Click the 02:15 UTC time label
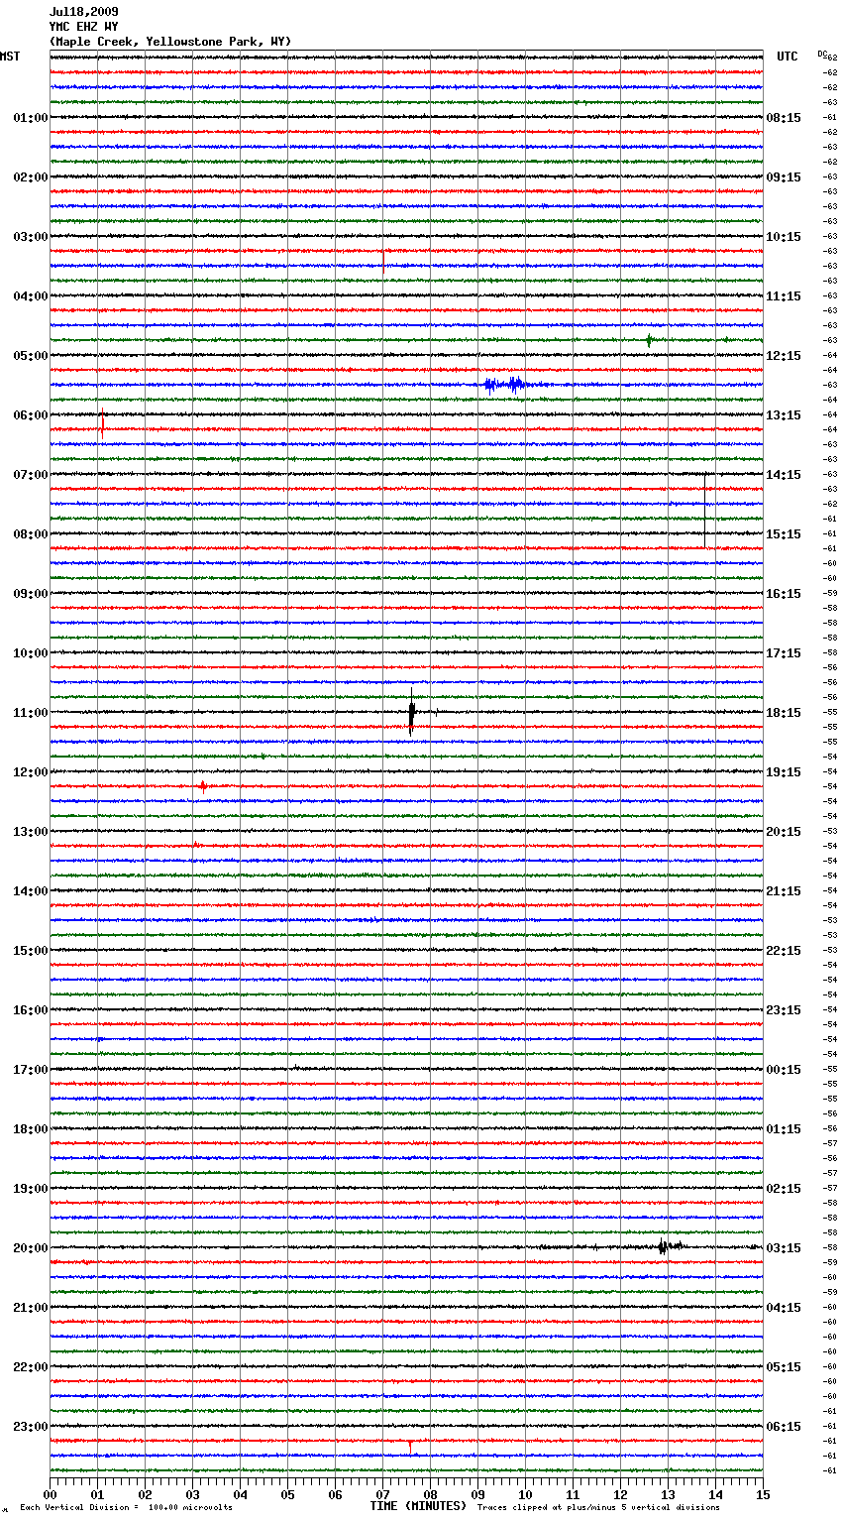The image size is (842, 1521). click(x=784, y=1189)
